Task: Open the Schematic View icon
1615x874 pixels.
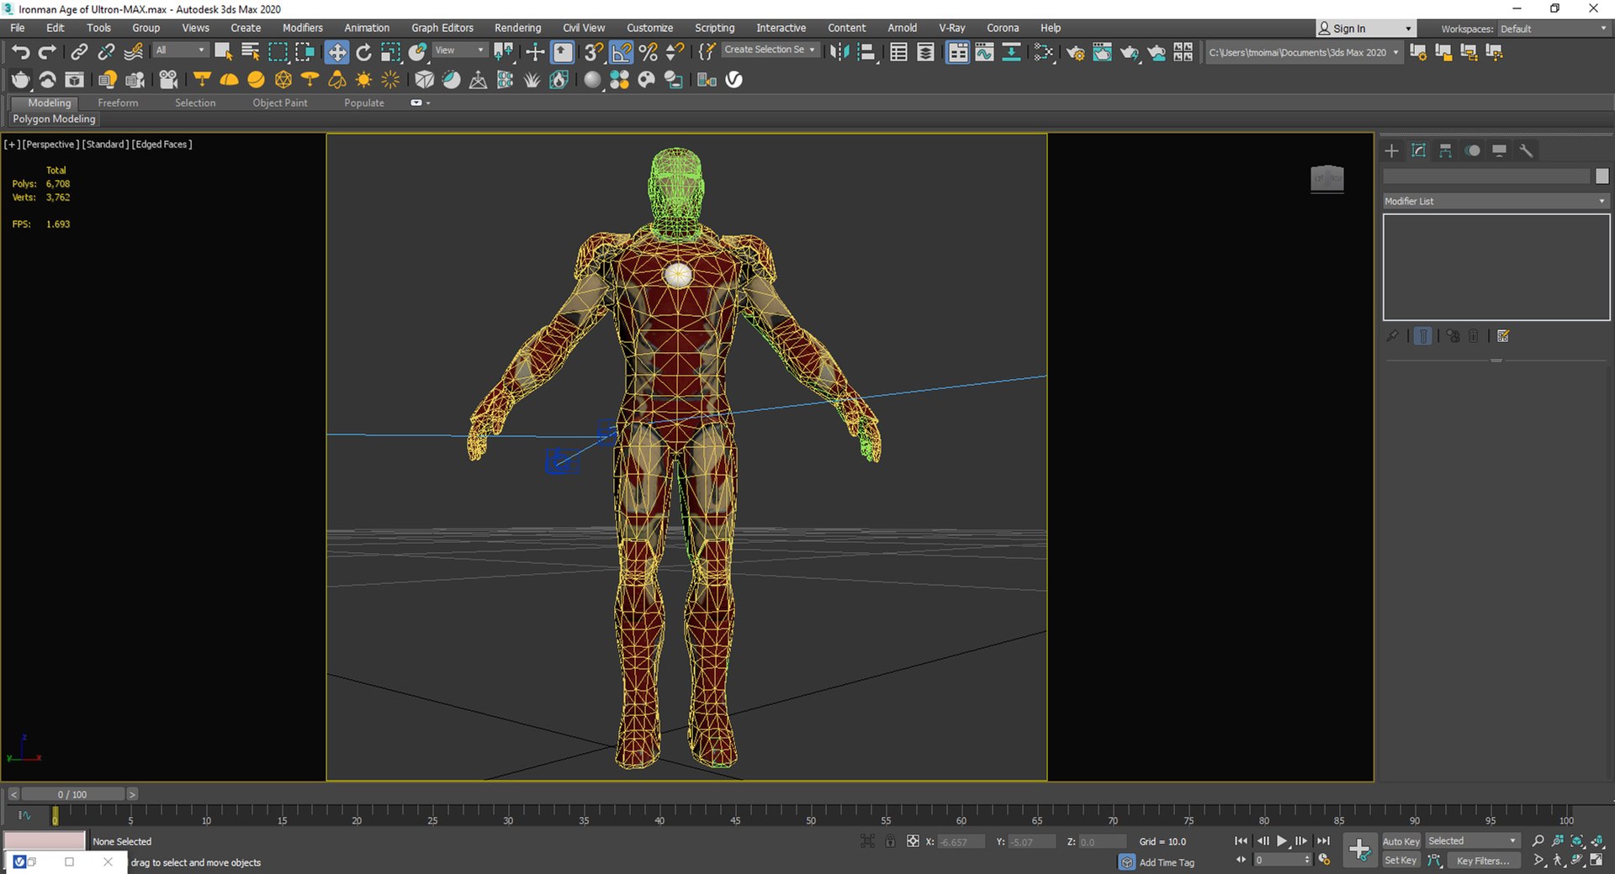Action: pyautogui.click(x=1011, y=52)
